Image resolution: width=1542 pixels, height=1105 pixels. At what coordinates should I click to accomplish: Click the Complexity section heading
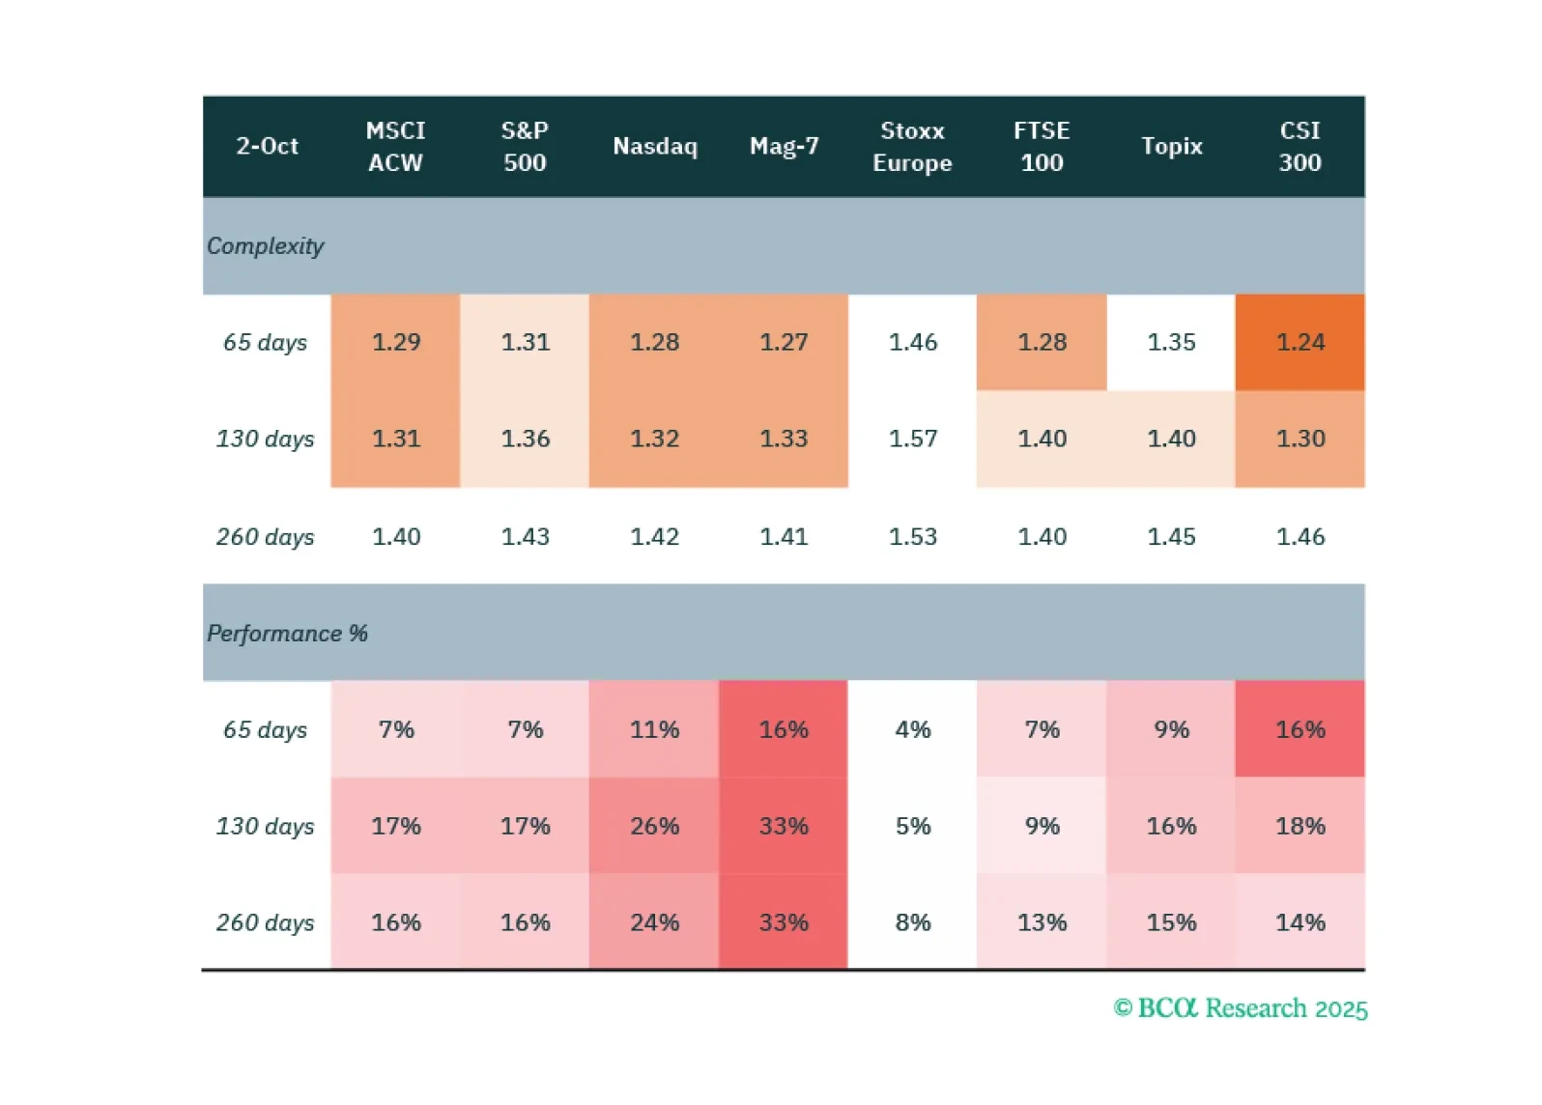(266, 246)
